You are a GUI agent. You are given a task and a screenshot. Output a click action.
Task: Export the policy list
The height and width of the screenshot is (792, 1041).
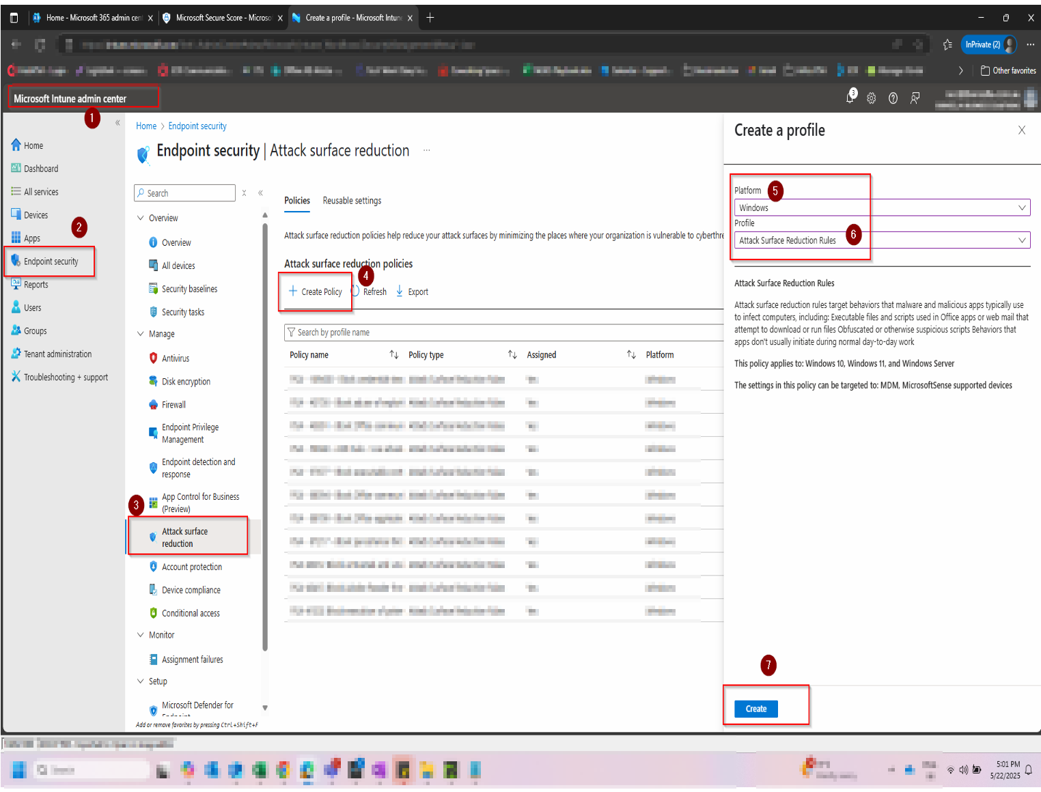[412, 292]
